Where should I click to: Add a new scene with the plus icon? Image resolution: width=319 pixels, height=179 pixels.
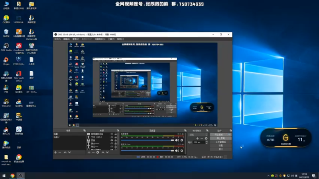(55, 152)
